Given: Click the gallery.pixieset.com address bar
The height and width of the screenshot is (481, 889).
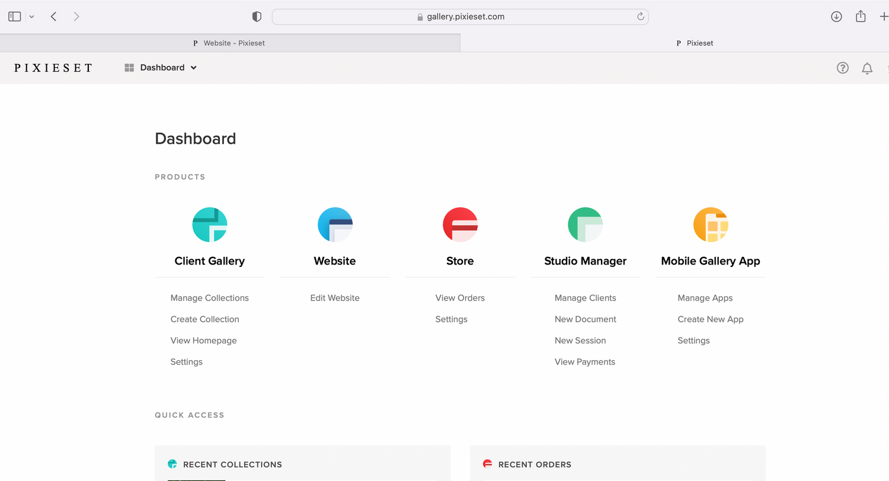Looking at the screenshot, I should tap(460, 17).
